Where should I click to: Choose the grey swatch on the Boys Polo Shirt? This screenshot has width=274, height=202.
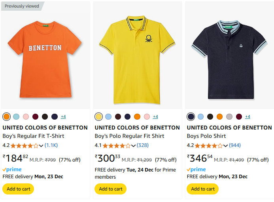[x=229, y=116]
